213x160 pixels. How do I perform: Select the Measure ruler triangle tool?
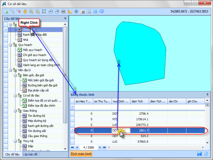[70, 11]
